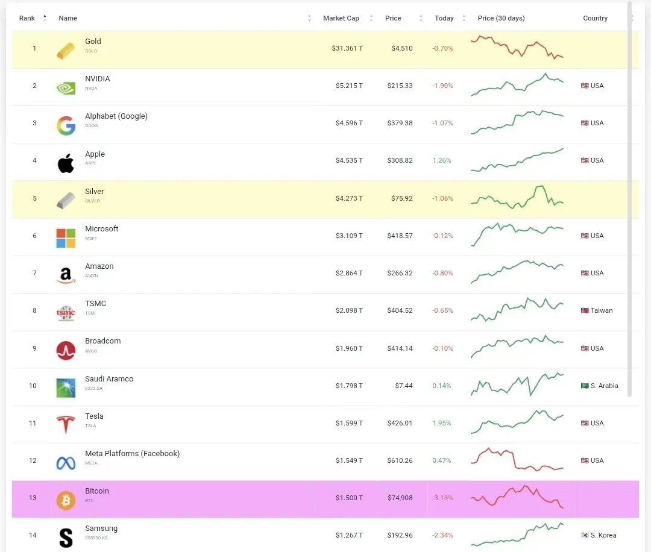Click NVIDIA price $215.33
Viewport: 651px width, 552px height.
coord(400,86)
